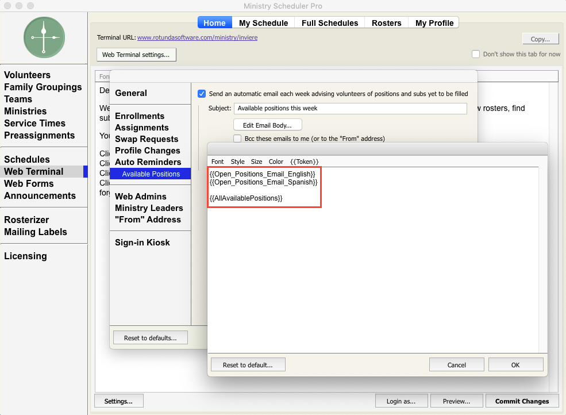Click Commit Changes button

(522, 401)
